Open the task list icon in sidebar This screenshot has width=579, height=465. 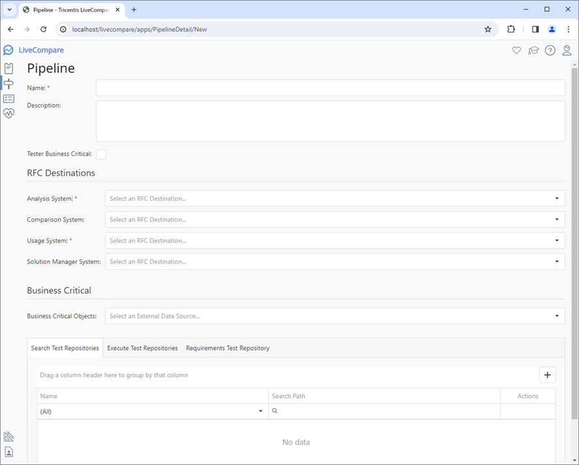click(x=8, y=98)
